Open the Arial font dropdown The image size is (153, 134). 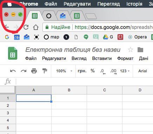click(x=142, y=71)
